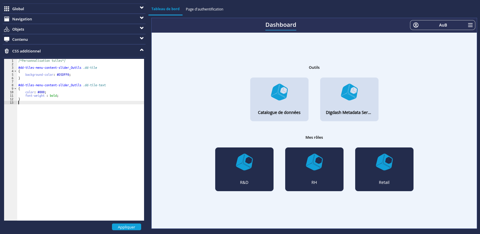Click the cube icon on Retail tile
The width and height of the screenshot is (480, 234).
[384, 162]
